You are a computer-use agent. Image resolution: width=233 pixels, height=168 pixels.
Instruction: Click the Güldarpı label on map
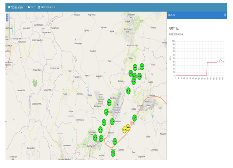click(x=121, y=81)
